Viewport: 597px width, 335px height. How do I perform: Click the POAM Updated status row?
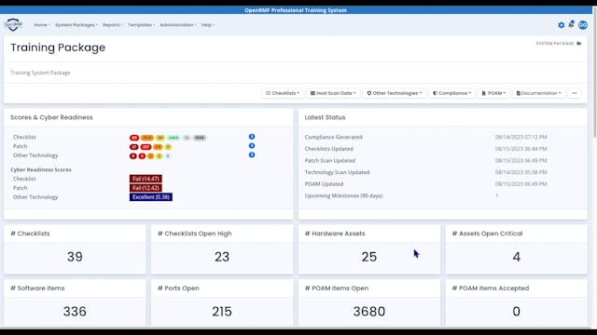(x=443, y=184)
